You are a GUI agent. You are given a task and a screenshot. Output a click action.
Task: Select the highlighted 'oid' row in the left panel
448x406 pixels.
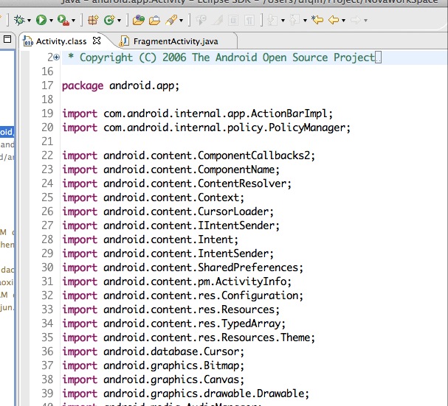coord(7,132)
